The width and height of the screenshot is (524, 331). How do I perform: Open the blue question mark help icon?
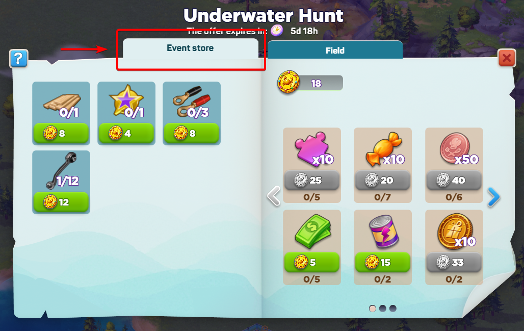19,59
